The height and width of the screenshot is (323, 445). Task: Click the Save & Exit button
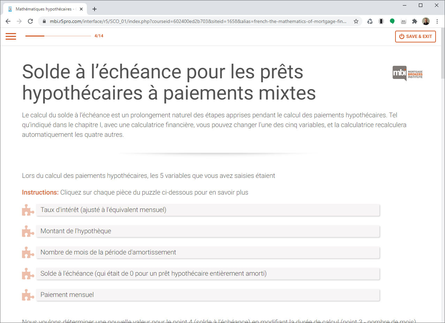click(415, 37)
